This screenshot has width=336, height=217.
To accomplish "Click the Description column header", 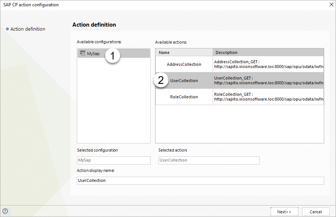I will [268, 52].
